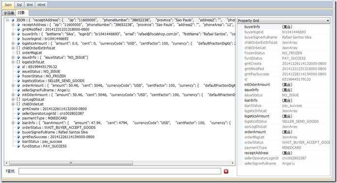Viewport: 337px width, 183px height.
Task: Expand the loanInfo tree node
Action: [13, 123]
